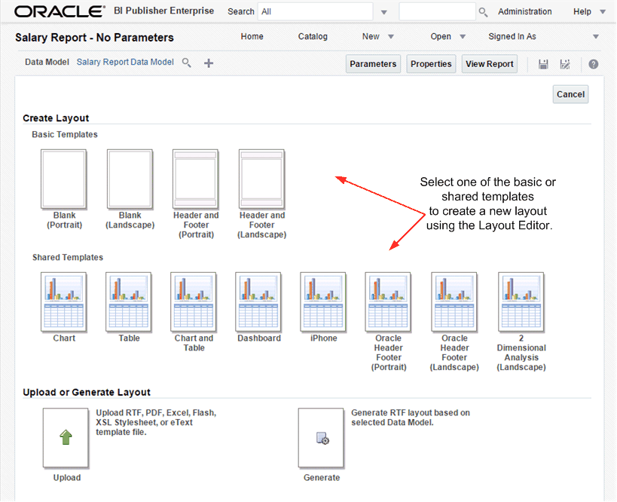Expand the New menu dropdown arrow
Screen dimensions: 617x502
[x=391, y=37]
